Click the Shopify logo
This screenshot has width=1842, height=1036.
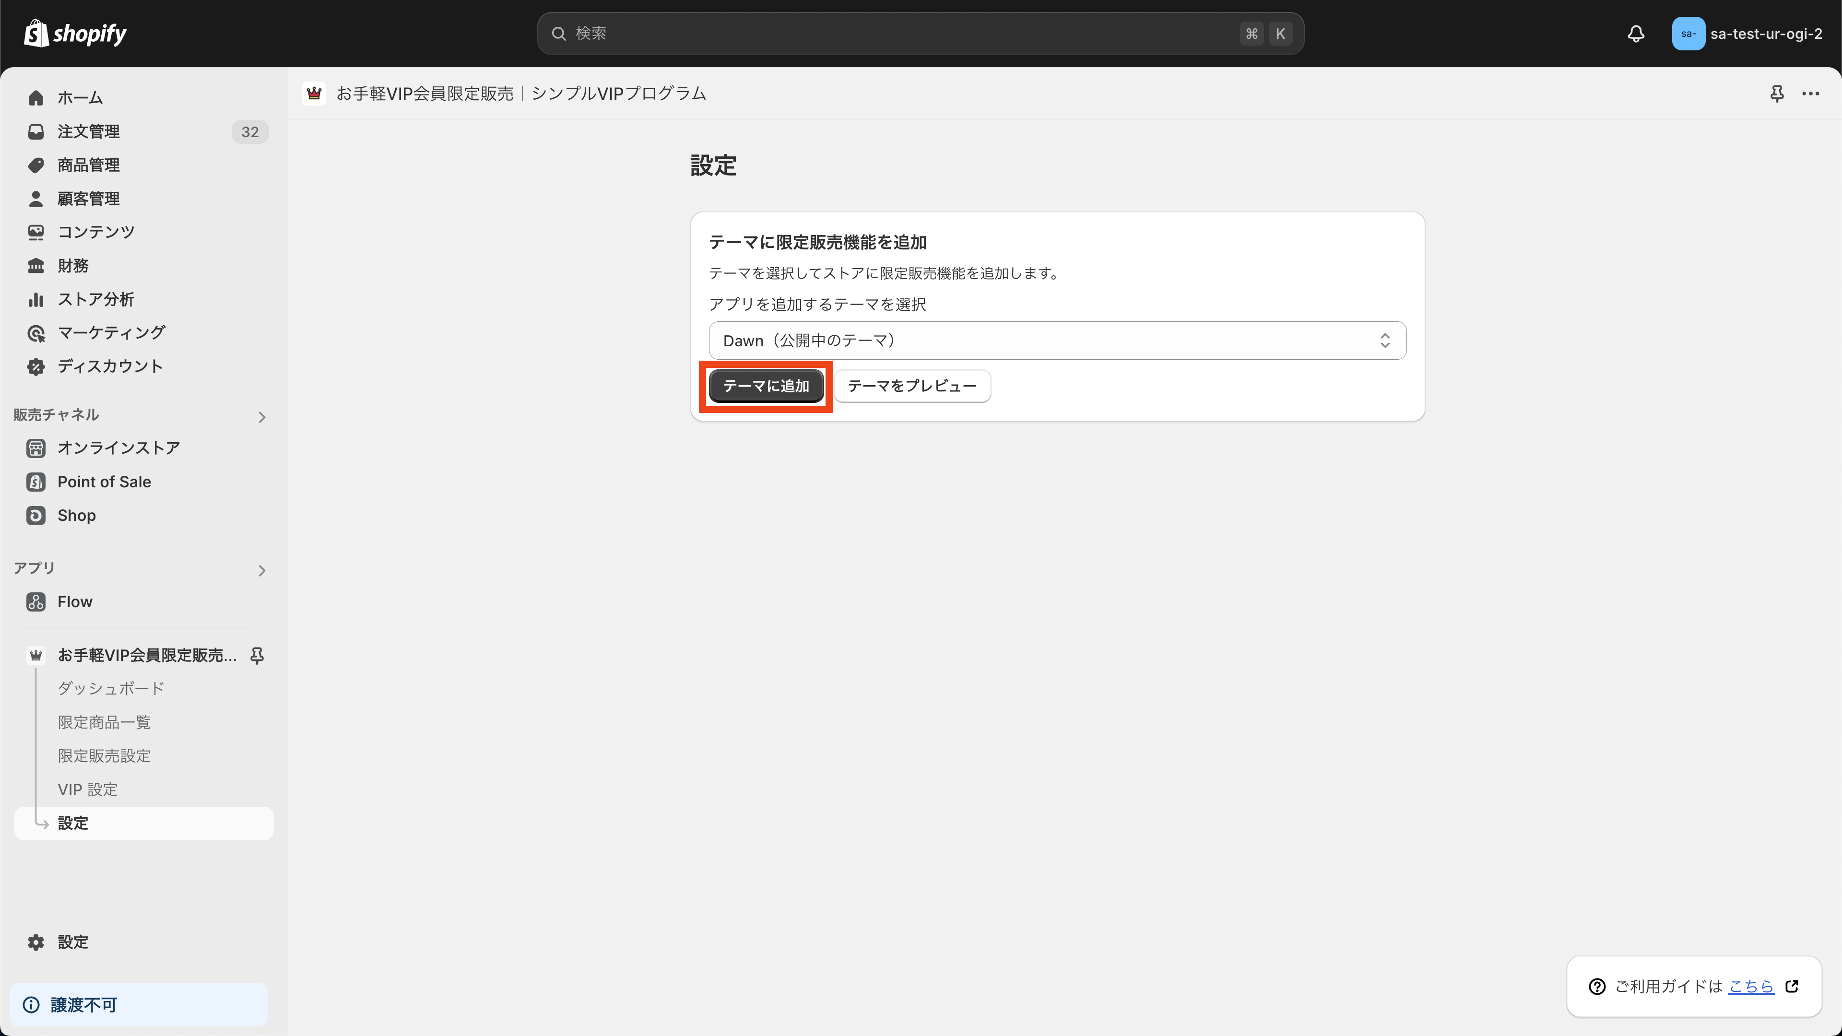75,34
